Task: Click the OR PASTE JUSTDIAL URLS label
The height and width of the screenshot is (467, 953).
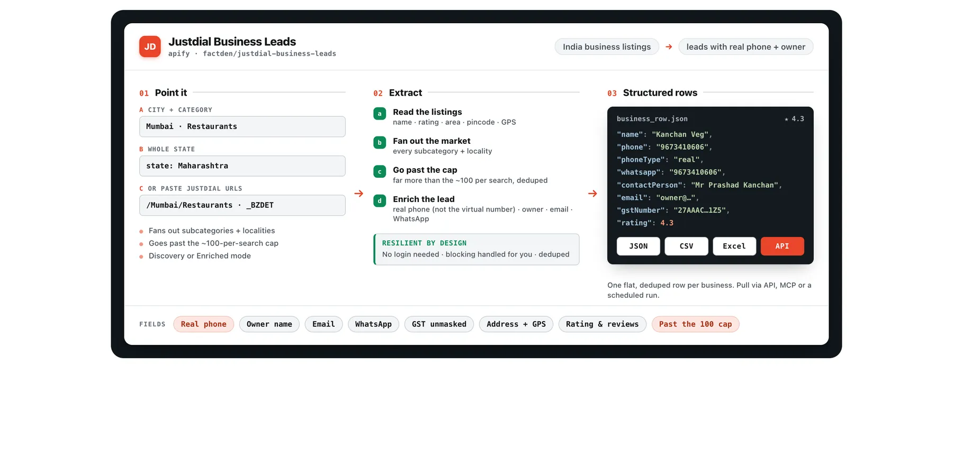Action: pos(195,189)
